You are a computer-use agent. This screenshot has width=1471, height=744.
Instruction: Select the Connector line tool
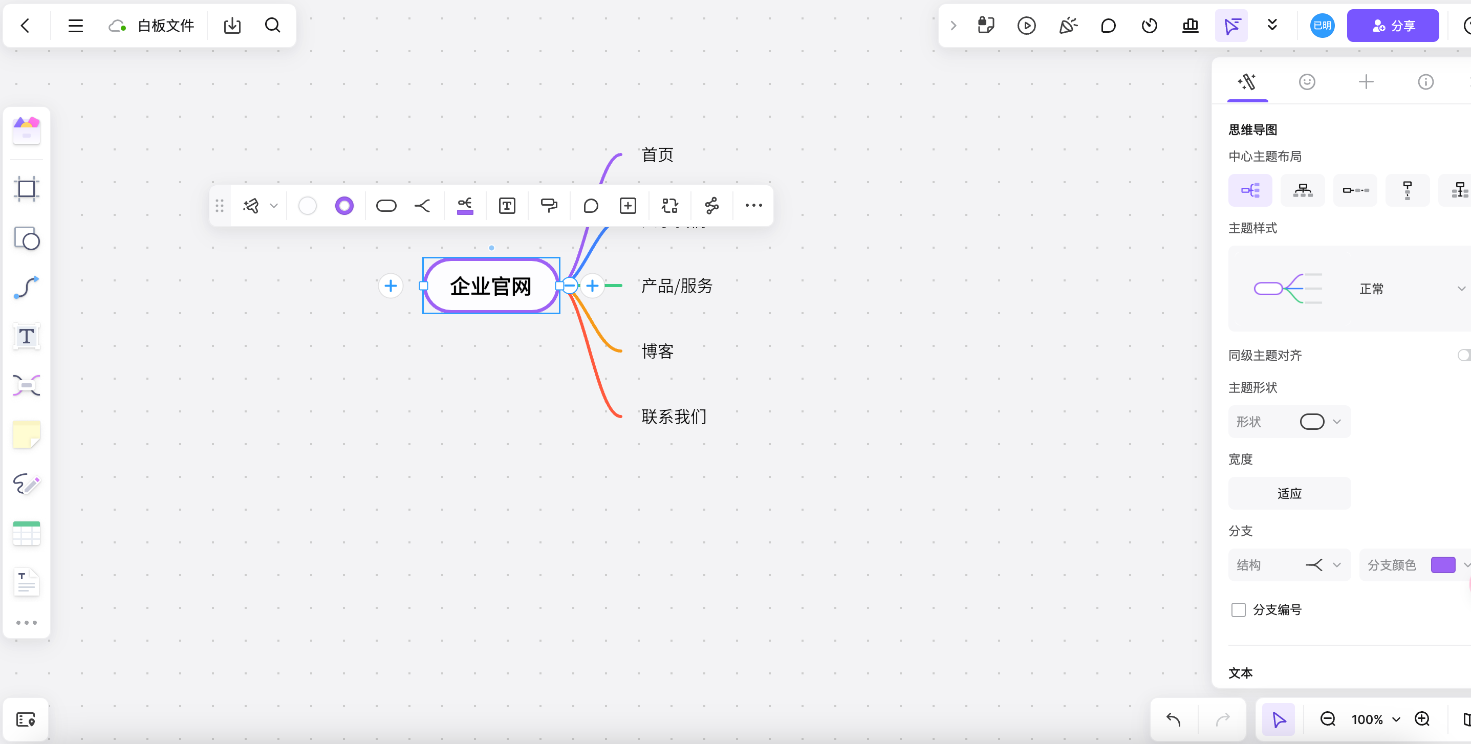(x=26, y=287)
